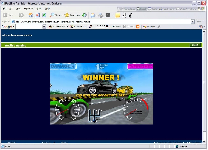
Task: Click the gear shift knob in game
Action: [94, 121]
